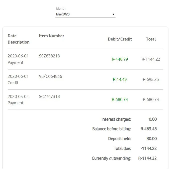Click the R-448.99 payment amount
171x169 pixels.
click(x=120, y=59)
